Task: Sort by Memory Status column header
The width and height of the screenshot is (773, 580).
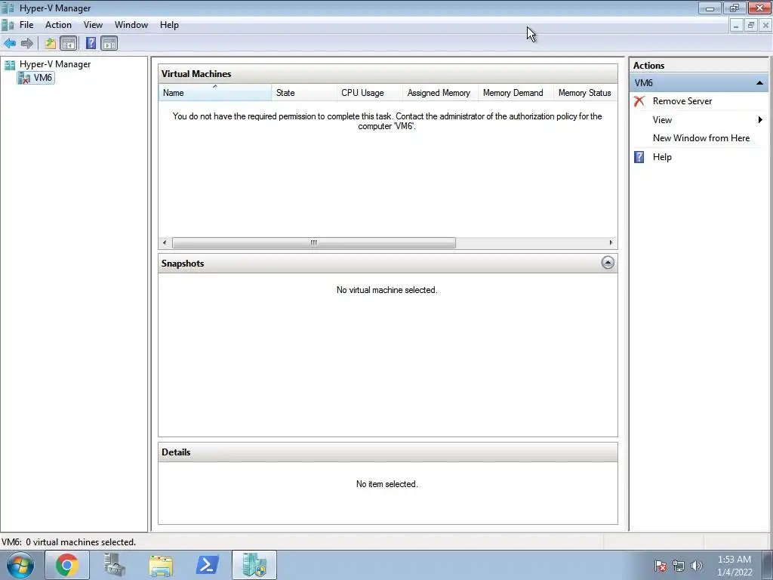Action: click(x=585, y=93)
